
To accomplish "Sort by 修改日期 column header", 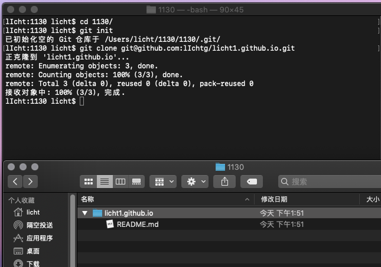I will [x=274, y=199].
